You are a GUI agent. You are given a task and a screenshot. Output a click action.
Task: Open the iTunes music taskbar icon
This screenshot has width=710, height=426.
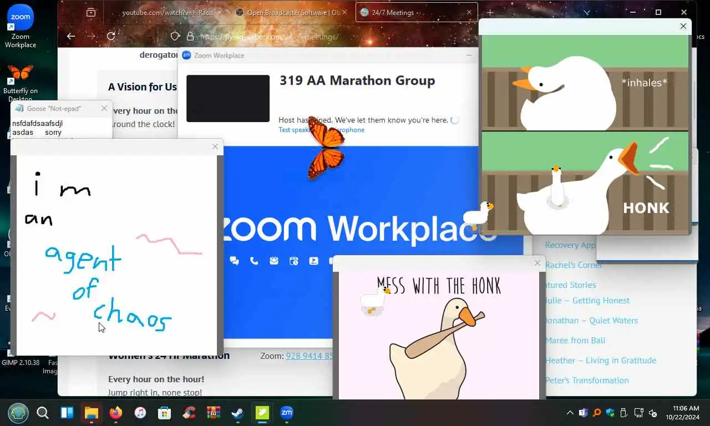pos(140,413)
